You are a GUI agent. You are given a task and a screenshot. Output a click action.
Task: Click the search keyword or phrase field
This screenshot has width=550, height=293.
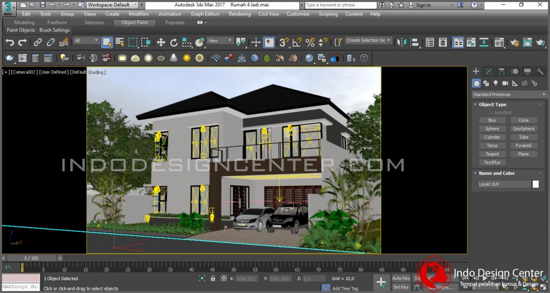tap(341, 5)
